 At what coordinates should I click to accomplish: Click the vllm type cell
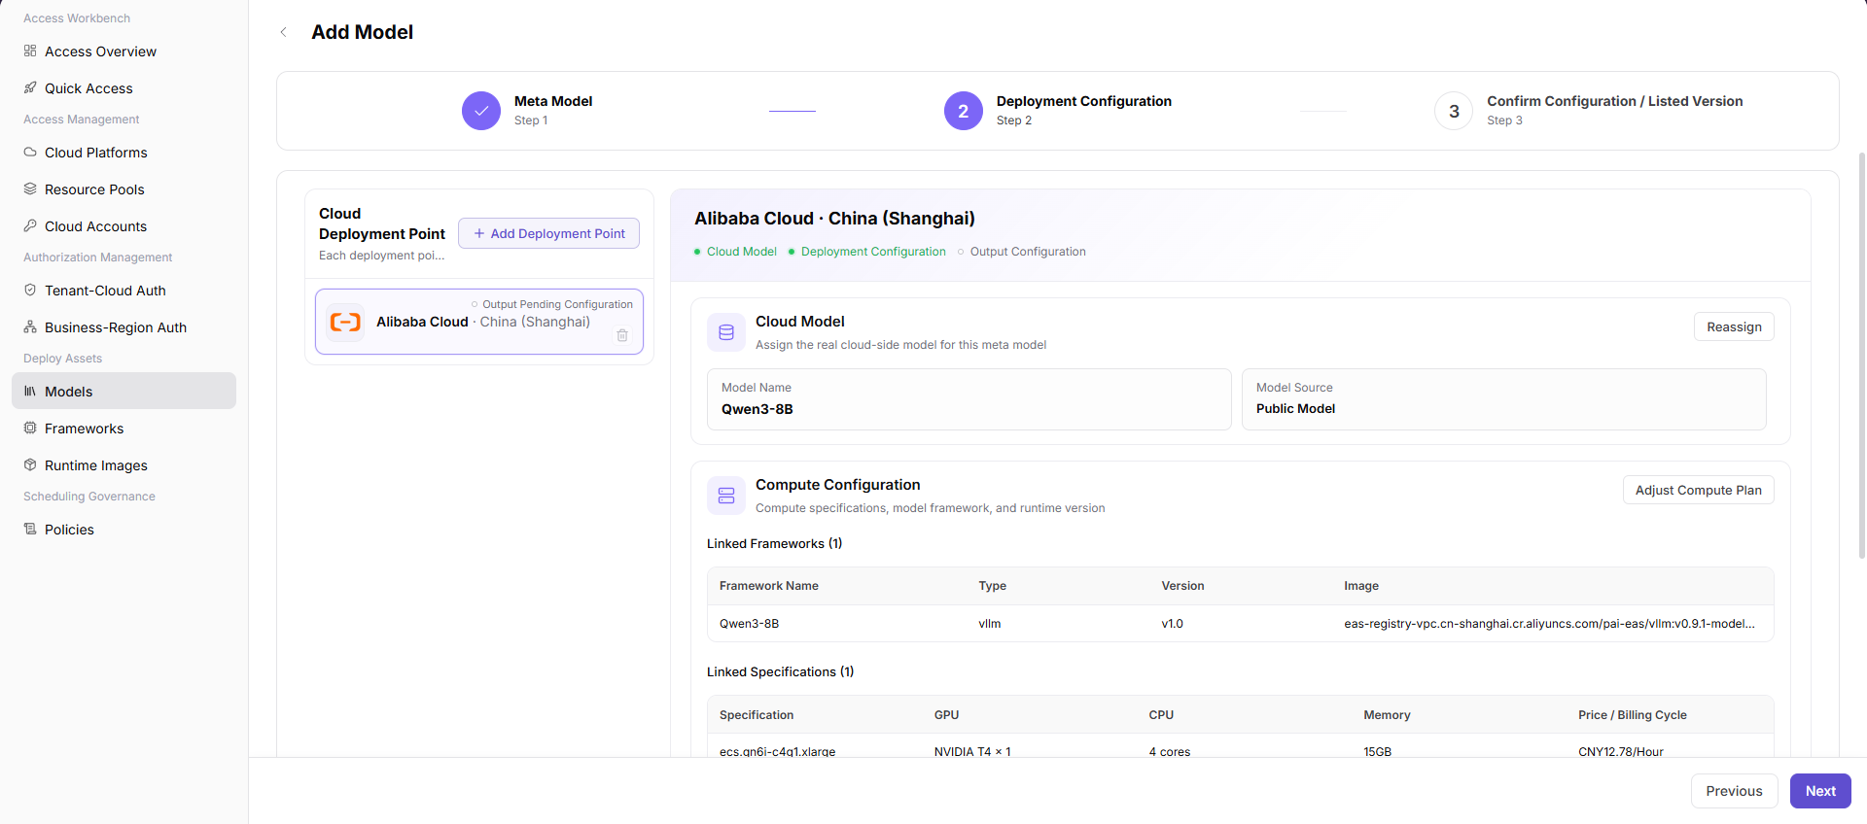[989, 624]
